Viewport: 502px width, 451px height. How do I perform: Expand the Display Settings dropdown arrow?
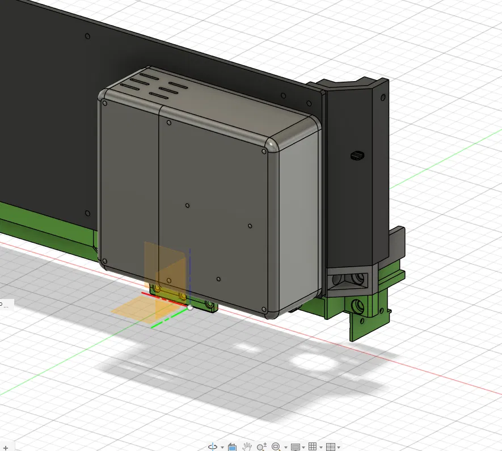point(303,448)
